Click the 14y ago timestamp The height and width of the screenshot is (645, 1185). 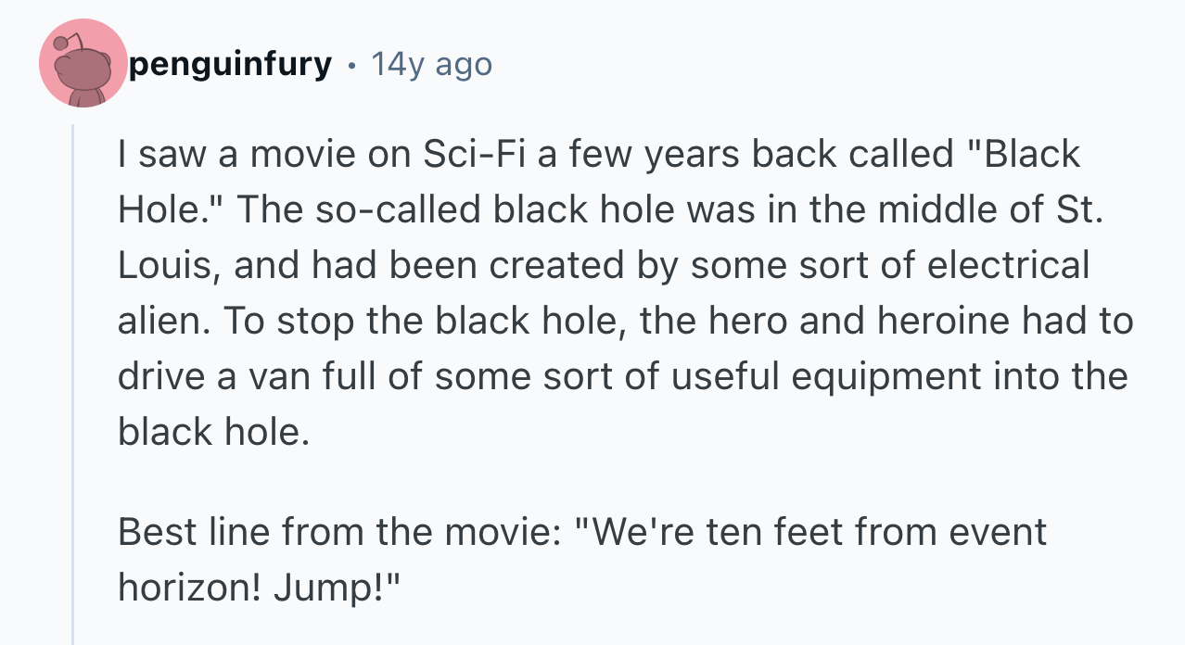click(x=431, y=64)
